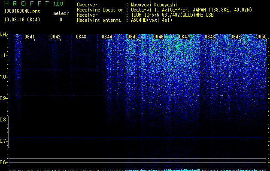Click the date stamp 10.08.16 06:40
Screen dimensions: 270x171
(22, 20)
